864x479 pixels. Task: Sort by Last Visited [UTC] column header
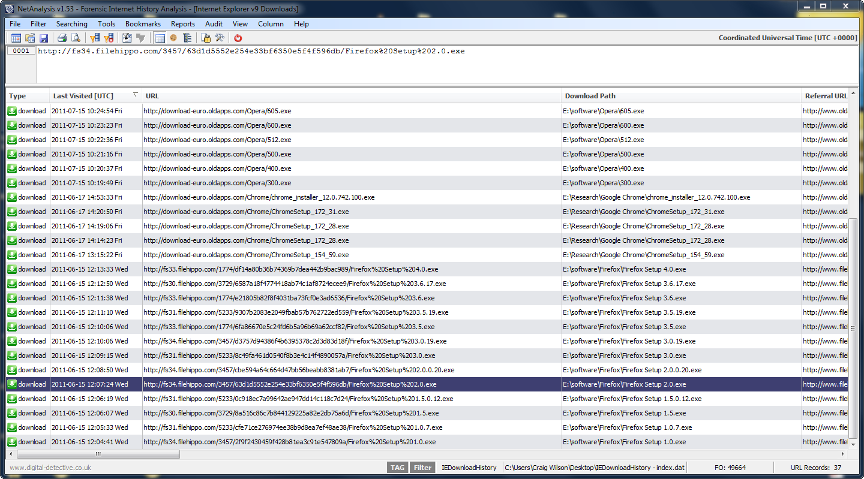[x=96, y=96]
